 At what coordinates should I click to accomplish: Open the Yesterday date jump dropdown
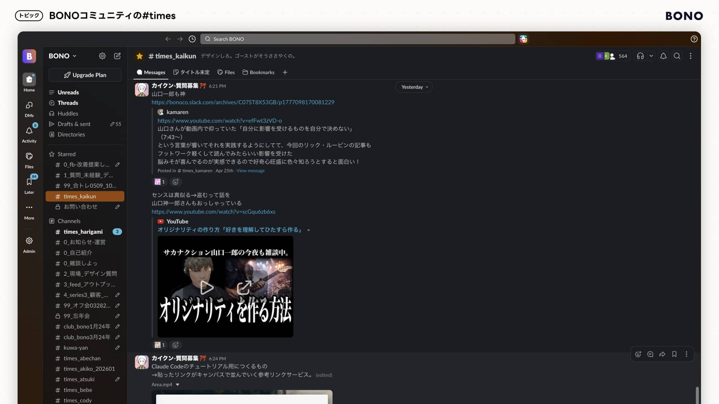414,87
